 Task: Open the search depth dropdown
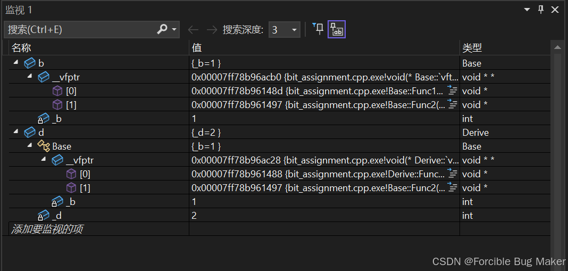point(294,30)
